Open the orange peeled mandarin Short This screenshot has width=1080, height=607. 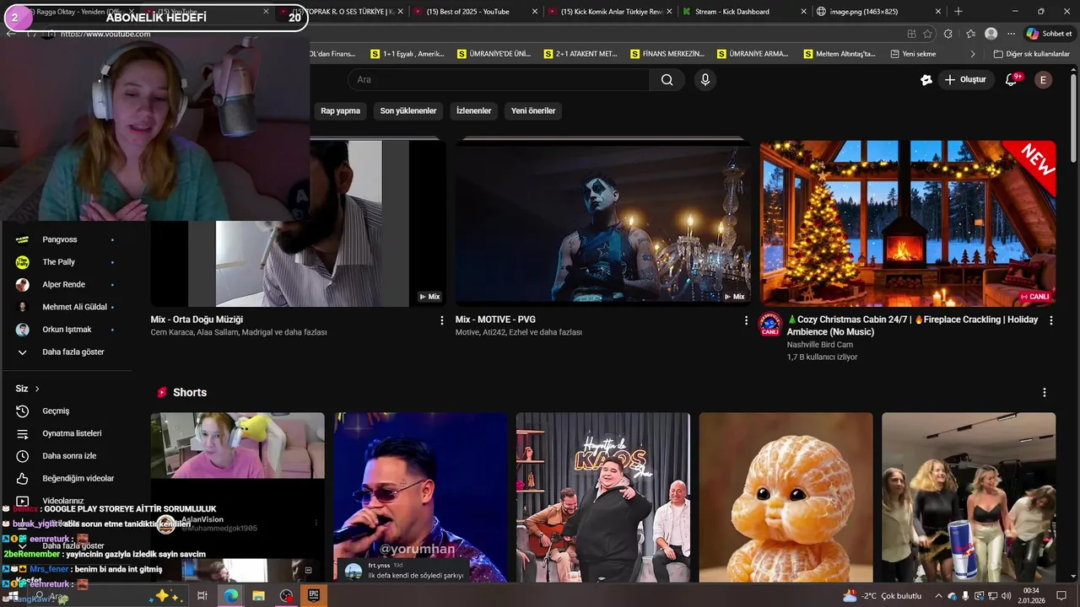[786, 497]
